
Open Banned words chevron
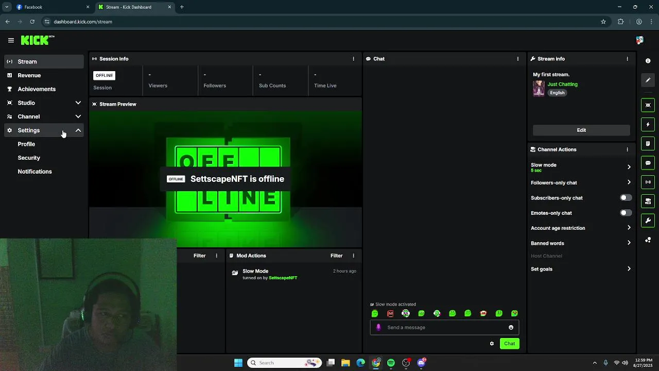pyautogui.click(x=629, y=243)
